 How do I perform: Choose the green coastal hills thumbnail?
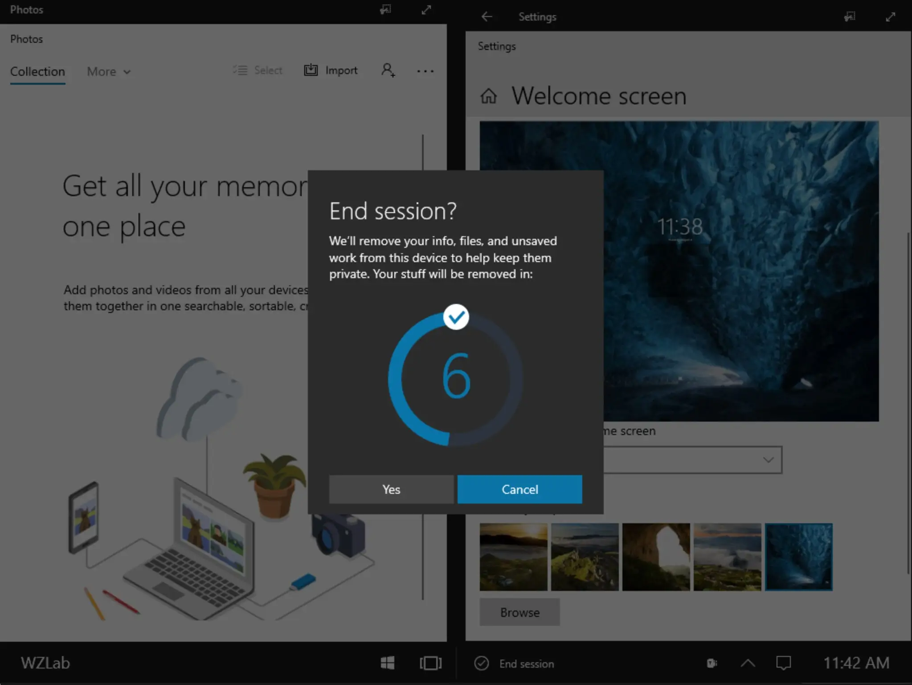click(585, 557)
